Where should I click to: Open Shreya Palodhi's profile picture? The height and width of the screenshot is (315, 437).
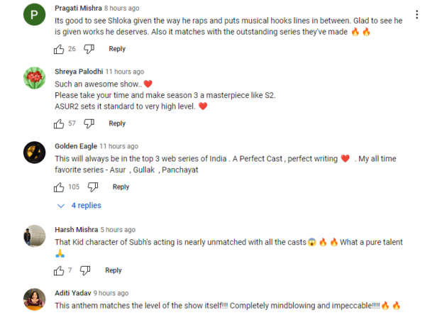point(35,78)
